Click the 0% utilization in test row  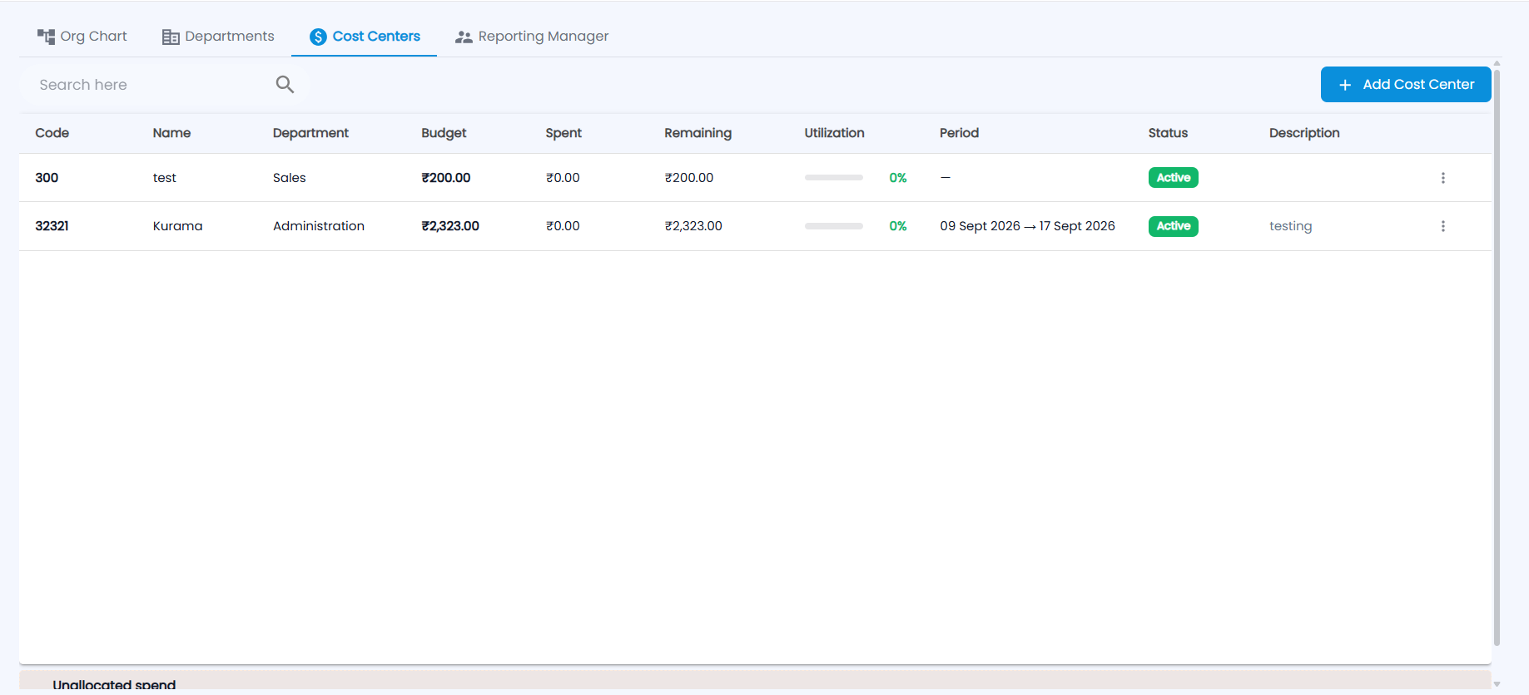(x=898, y=178)
